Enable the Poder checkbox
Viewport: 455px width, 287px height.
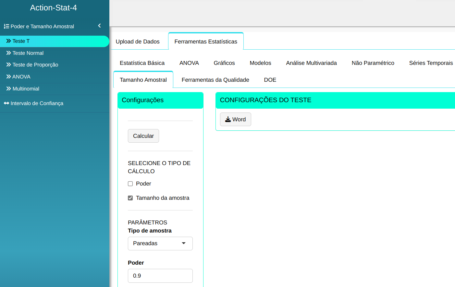click(130, 184)
